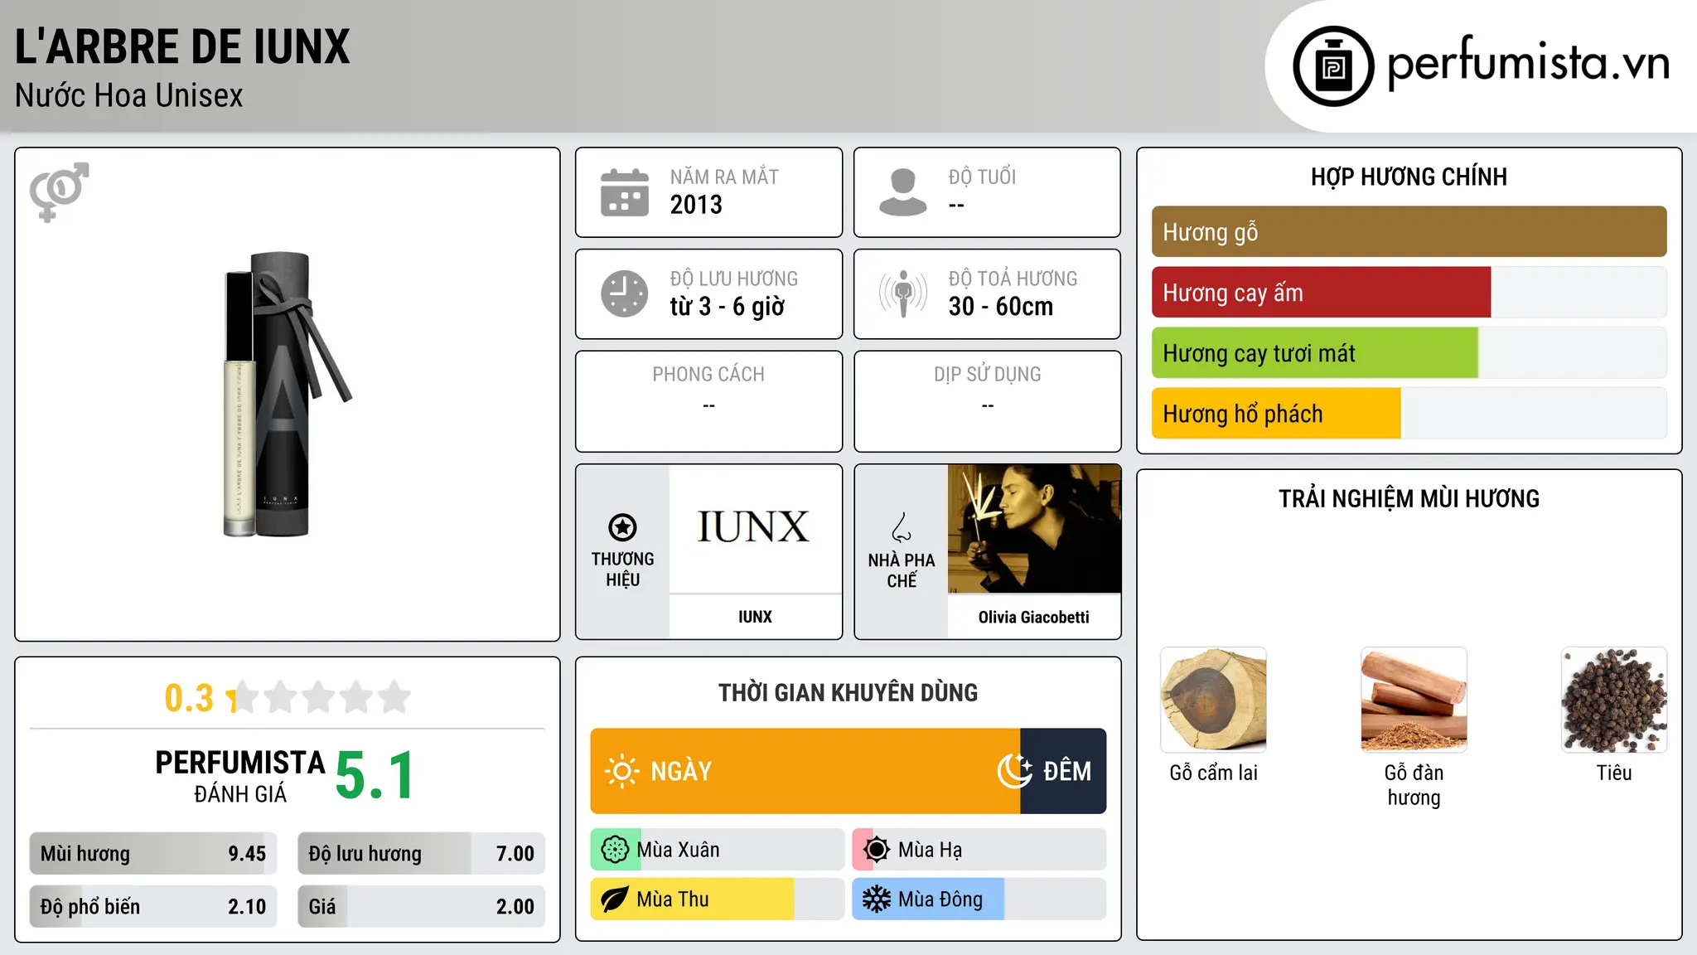Viewport: 1697px width, 955px height.
Task: Open the Olivia Giacobetti perfumer photo
Action: tap(1034, 528)
